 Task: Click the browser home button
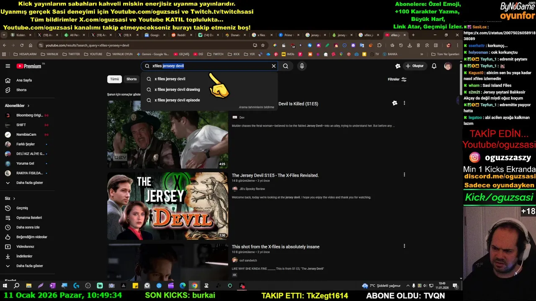pyautogui.click(x=31, y=45)
